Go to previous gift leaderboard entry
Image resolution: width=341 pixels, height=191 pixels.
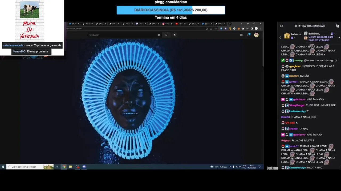[280, 38]
